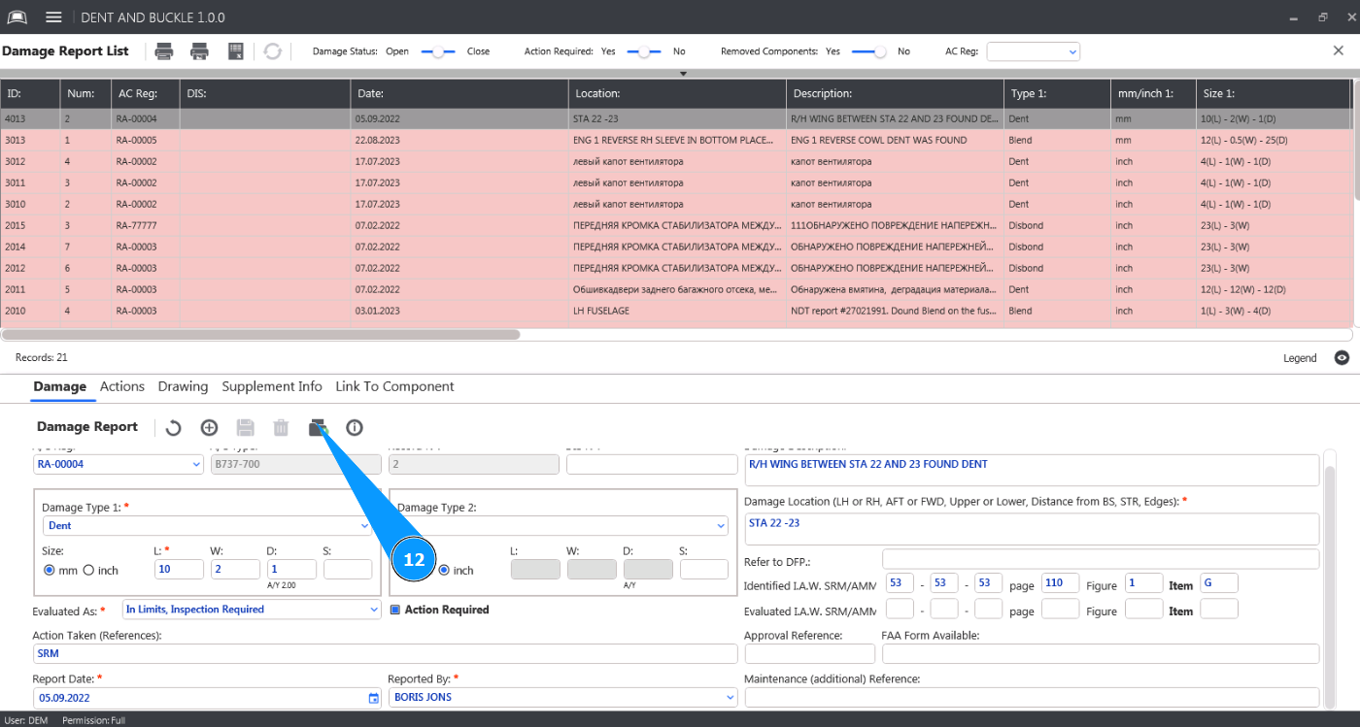Open the Reported By dropdown
Screen dimensions: 1360x727
(730, 697)
